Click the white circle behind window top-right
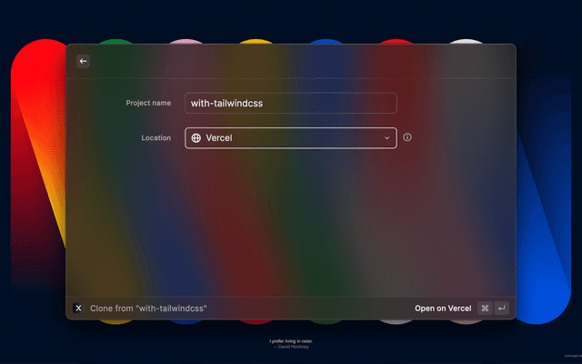The height and width of the screenshot is (364, 582). click(x=466, y=41)
